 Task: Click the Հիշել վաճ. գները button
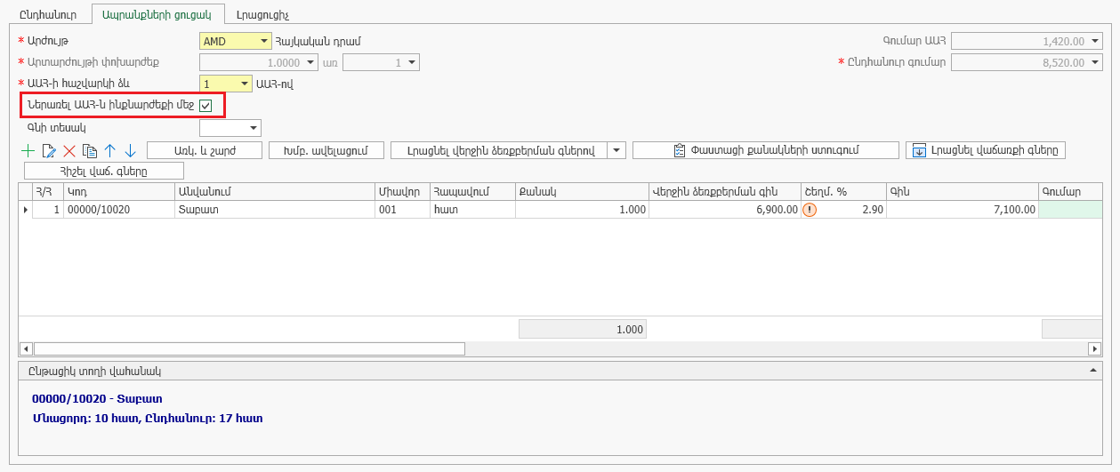click(x=103, y=171)
